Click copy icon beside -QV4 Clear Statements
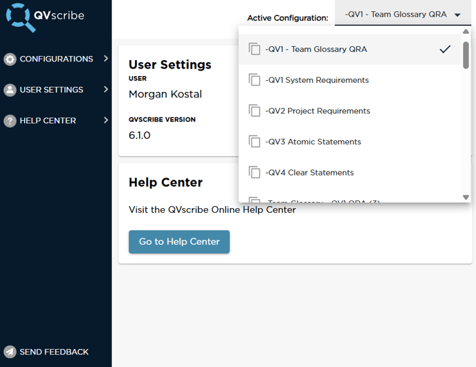Screen dimensions: 476x367 (255, 173)
